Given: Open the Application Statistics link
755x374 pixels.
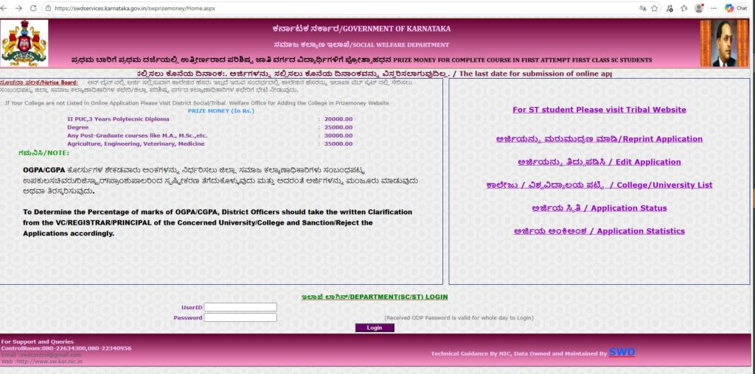Looking at the screenshot, I should [599, 231].
